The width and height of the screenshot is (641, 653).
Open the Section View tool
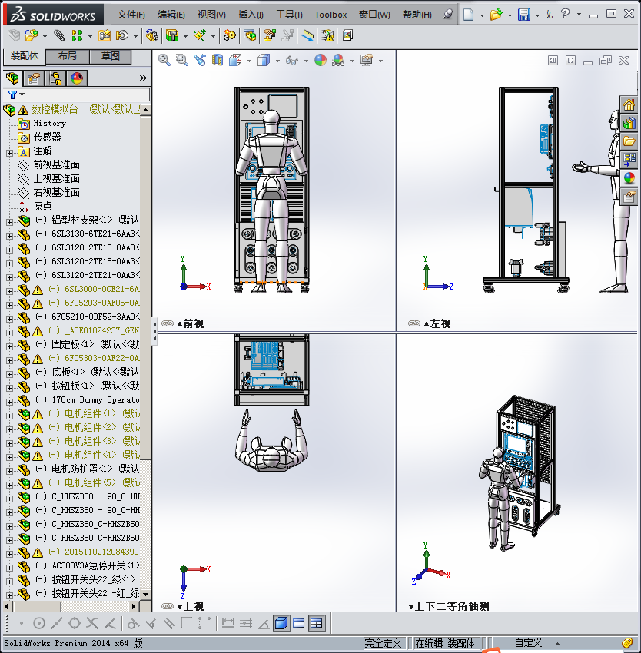[218, 61]
